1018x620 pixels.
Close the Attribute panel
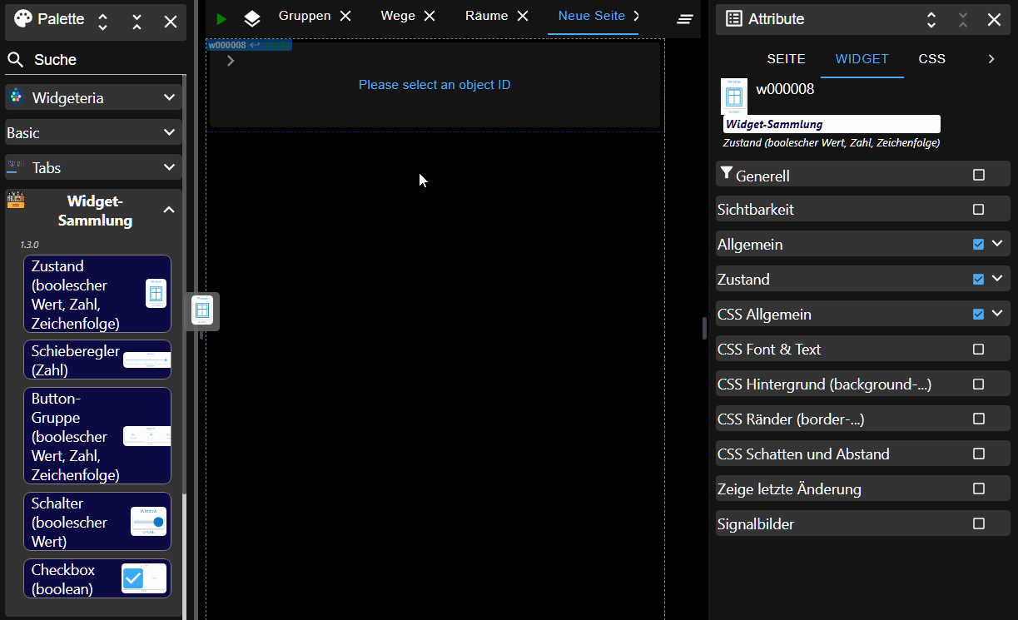(994, 20)
